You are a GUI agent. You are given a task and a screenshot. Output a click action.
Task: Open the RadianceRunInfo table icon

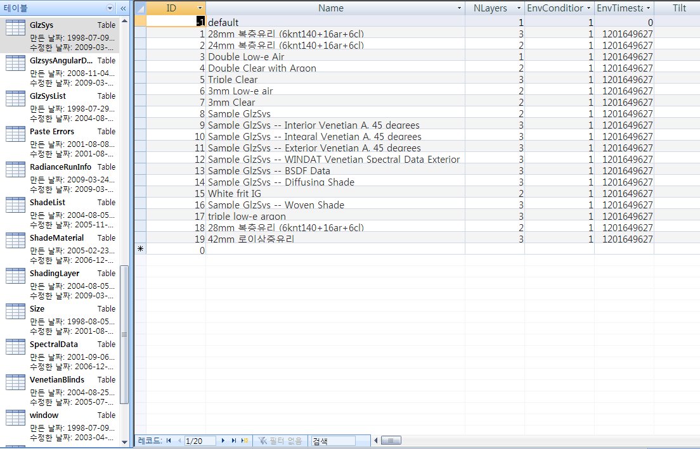point(15,170)
